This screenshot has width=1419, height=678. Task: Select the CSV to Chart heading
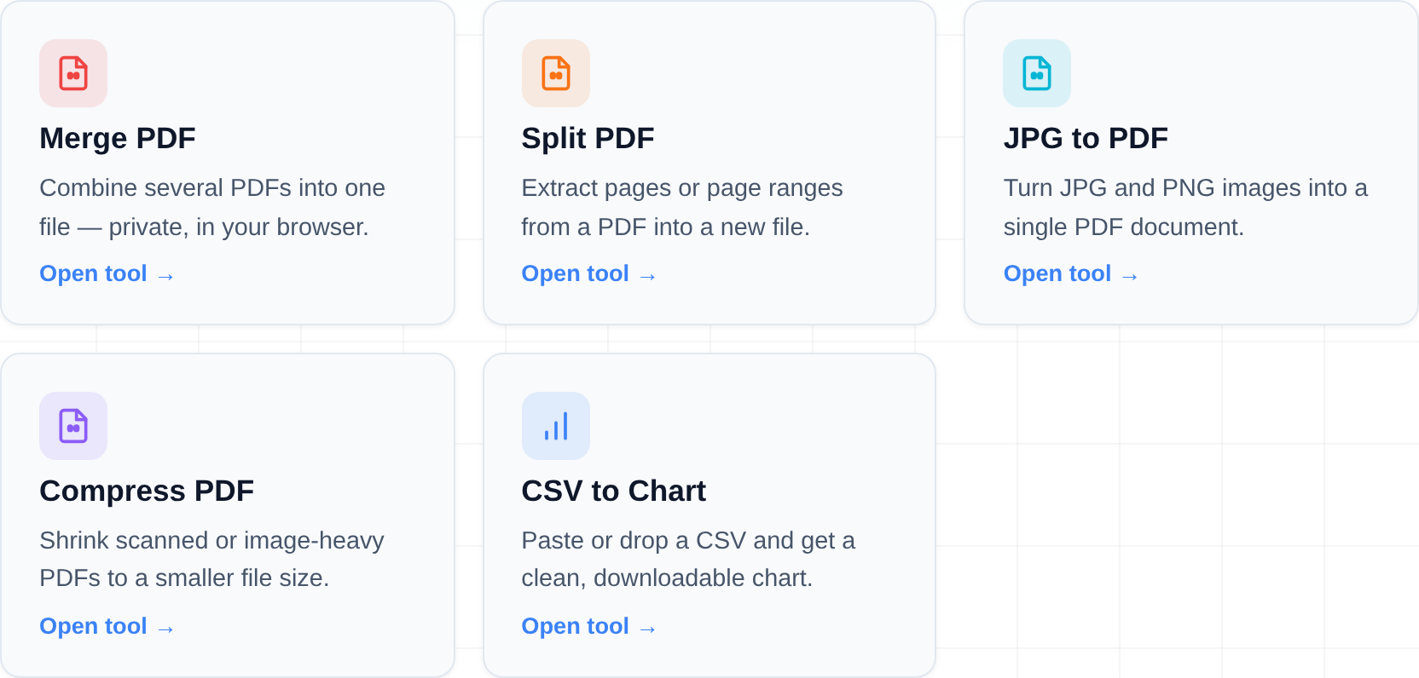click(x=614, y=491)
